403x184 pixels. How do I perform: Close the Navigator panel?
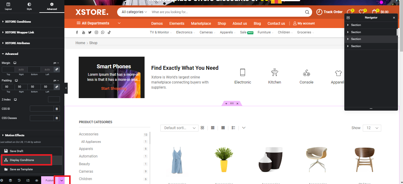pos(394,18)
